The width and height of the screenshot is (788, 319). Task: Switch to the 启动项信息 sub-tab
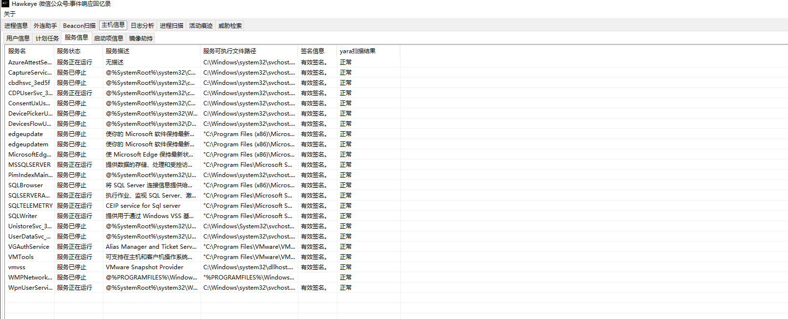click(109, 38)
